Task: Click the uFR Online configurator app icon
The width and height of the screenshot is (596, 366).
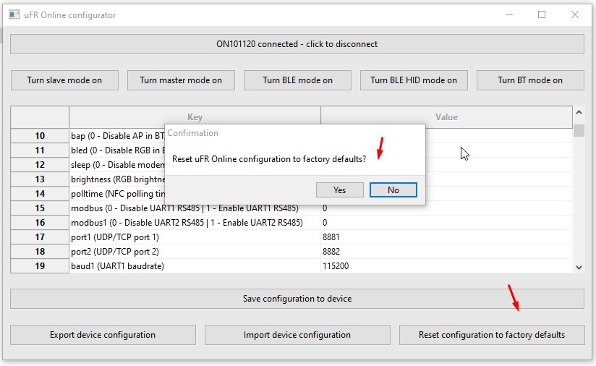Action: pos(14,14)
